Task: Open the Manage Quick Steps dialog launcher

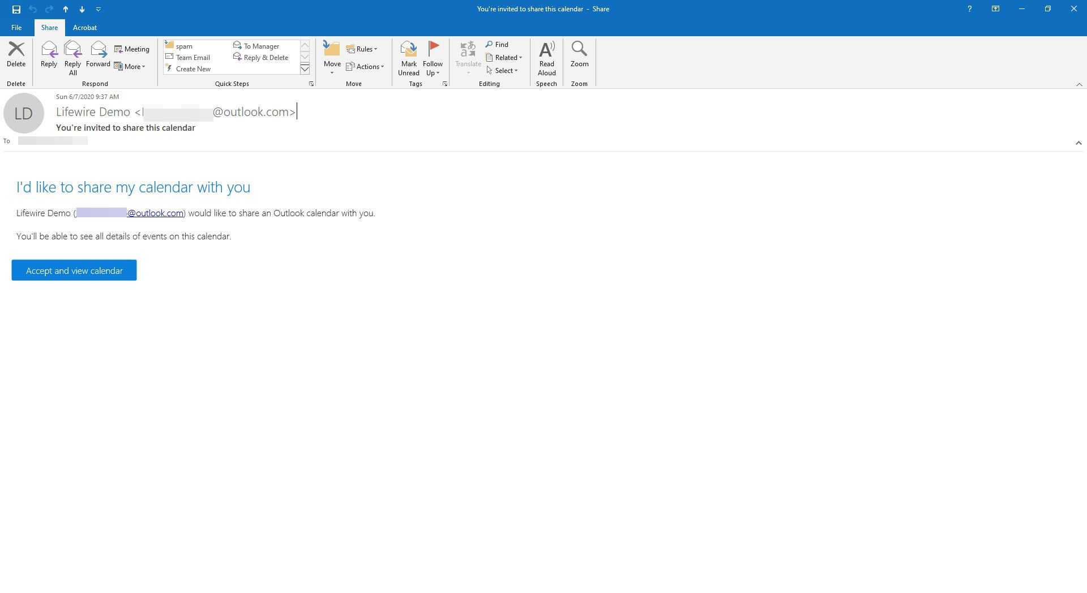Action: point(311,84)
